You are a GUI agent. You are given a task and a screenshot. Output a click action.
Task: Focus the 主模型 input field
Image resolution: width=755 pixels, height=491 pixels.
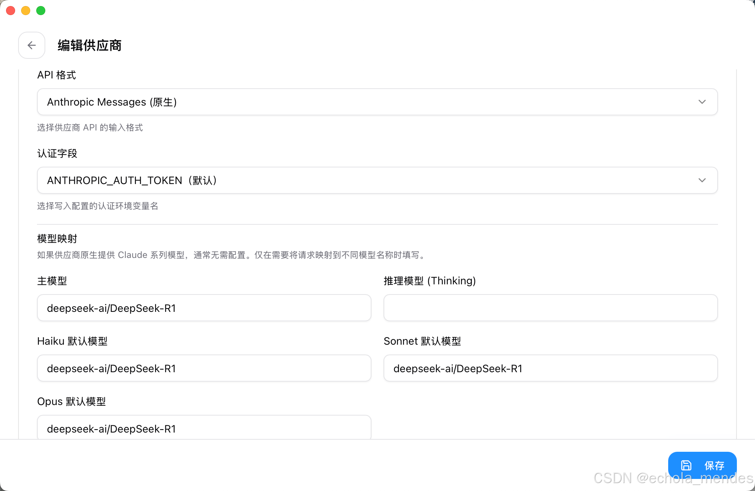[204, 308]
